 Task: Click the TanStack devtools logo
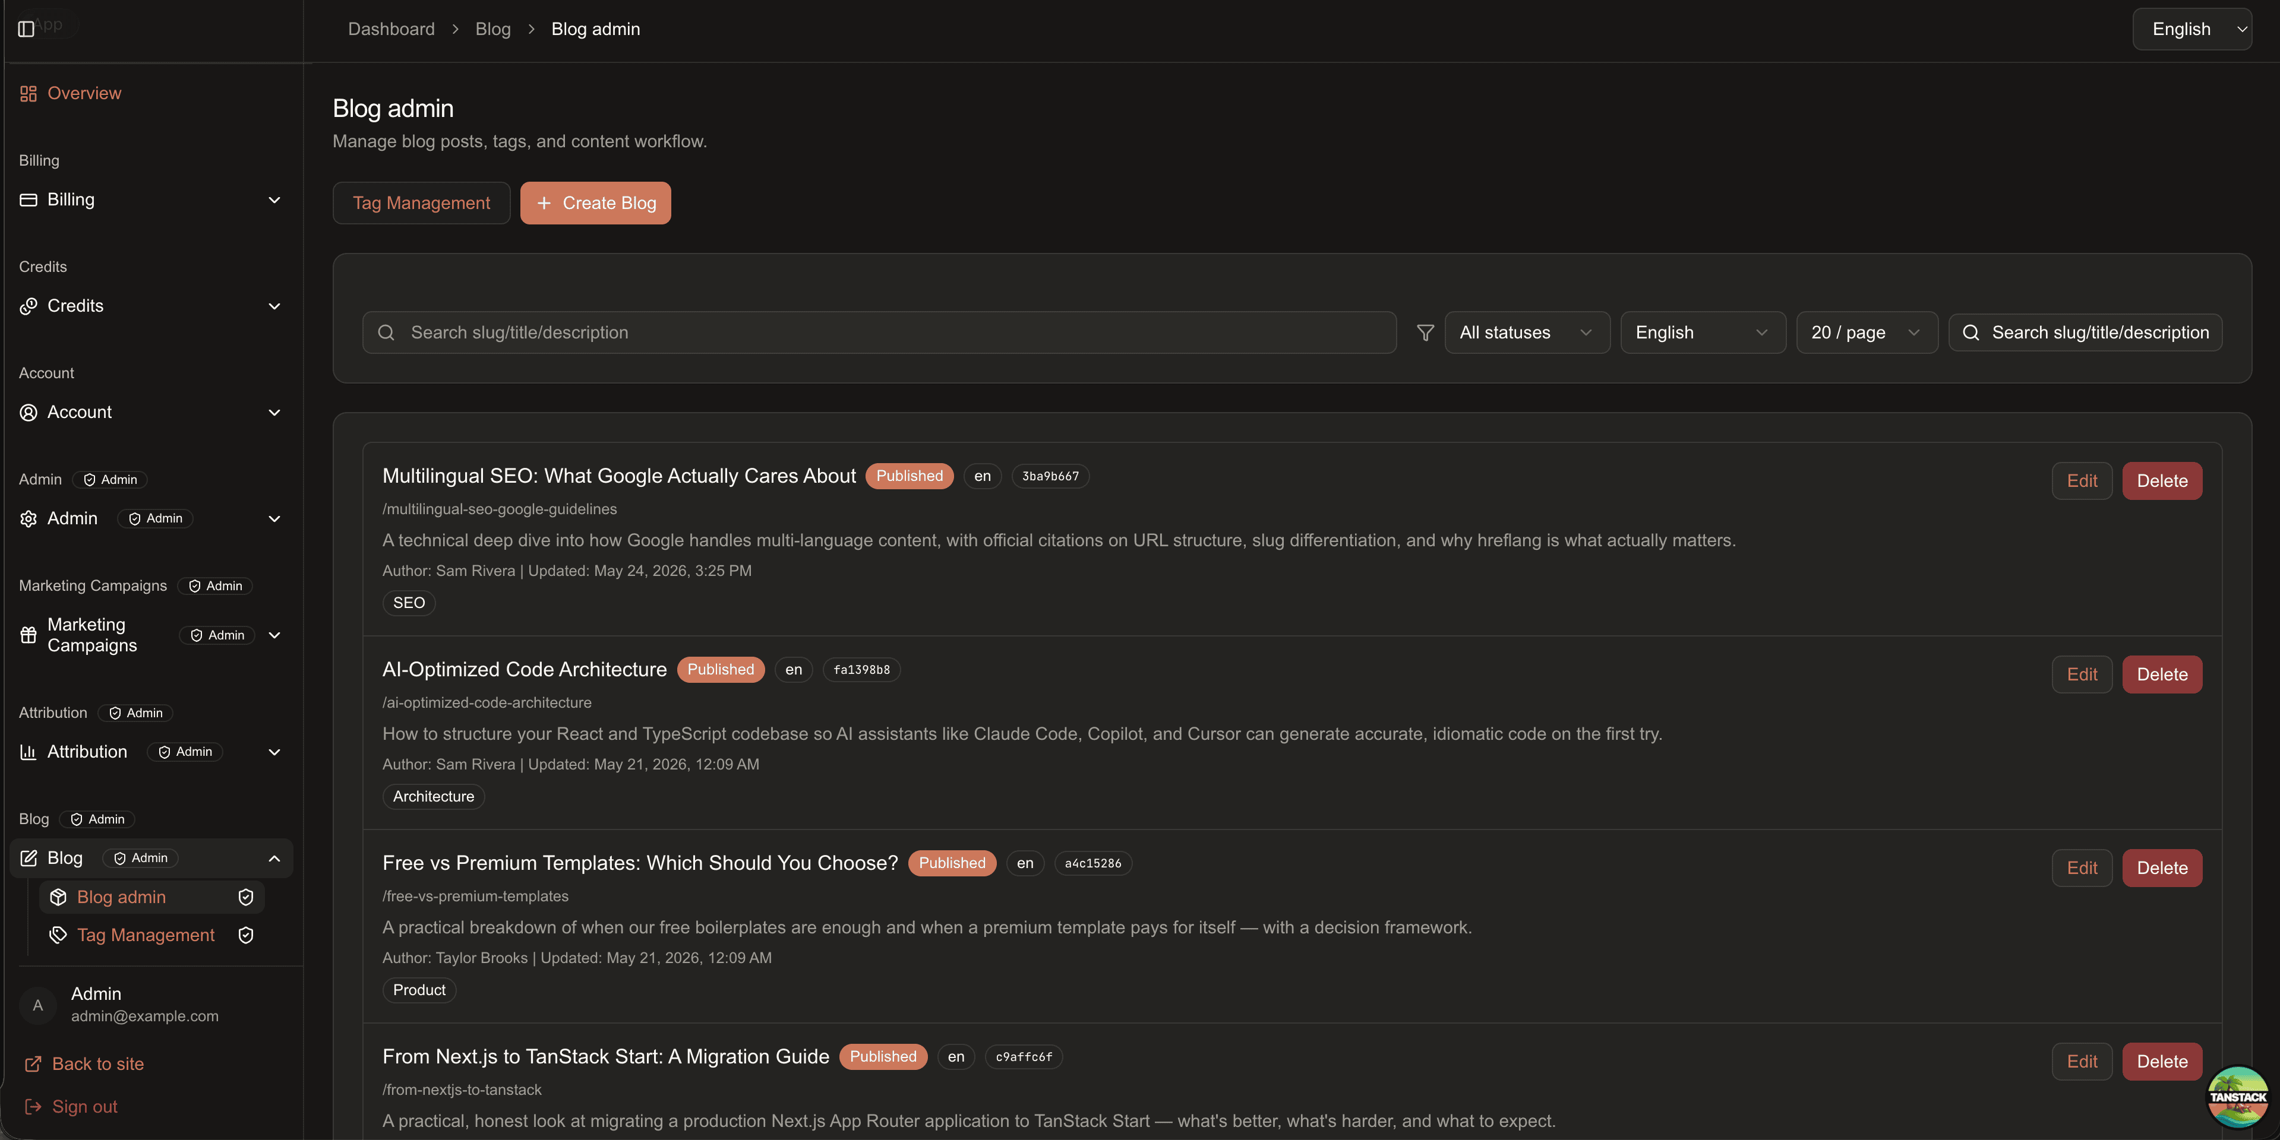point(2237,1097)
